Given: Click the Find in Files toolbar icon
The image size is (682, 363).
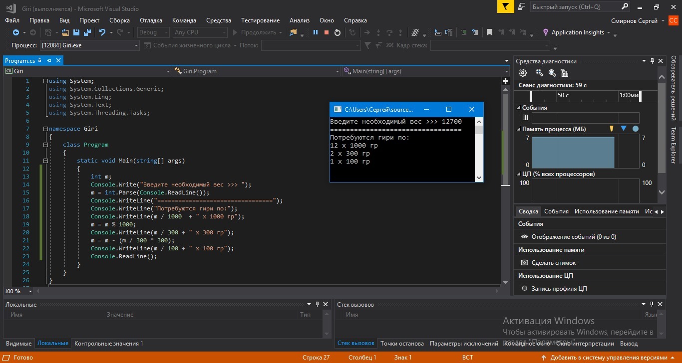Looking at the screenshot, I should 293,32.
